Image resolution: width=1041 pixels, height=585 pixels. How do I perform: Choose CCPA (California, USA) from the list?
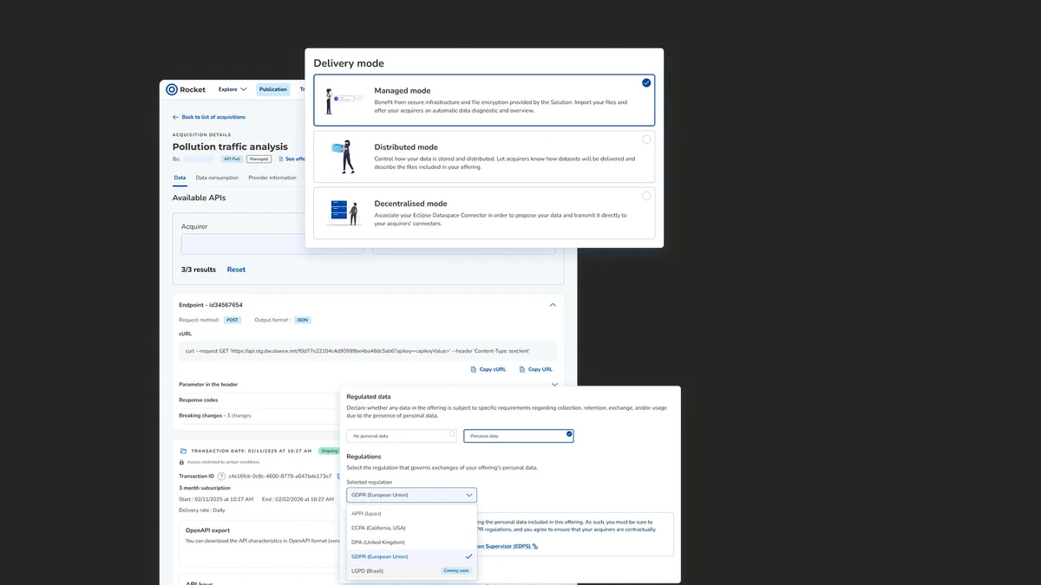point(411,528)
